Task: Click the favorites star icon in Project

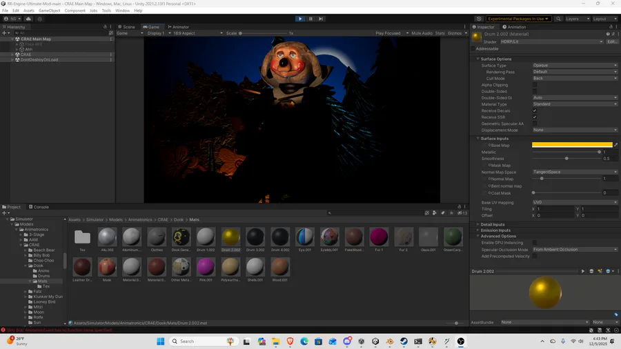Action: click(x=451, y=213)
